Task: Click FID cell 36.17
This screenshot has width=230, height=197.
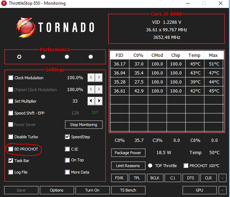Action: click(120, 64)
